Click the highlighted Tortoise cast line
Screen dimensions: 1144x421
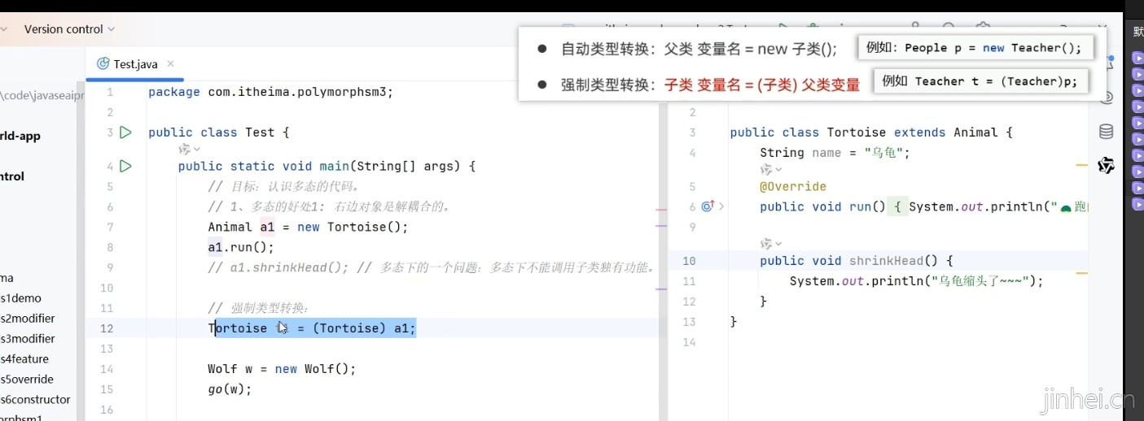pyautogui.click(x=313, y=328)
